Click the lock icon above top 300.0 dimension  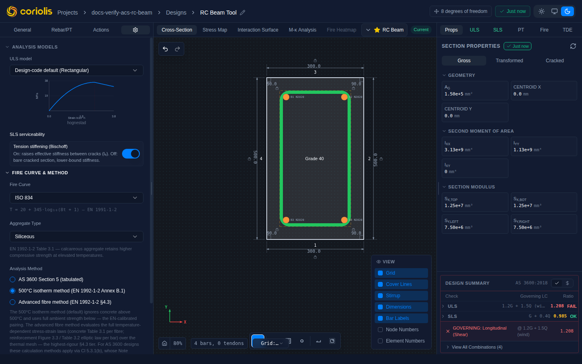tap(315, 61)
